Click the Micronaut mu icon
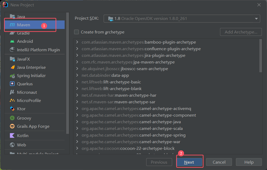 pos(12,92)
